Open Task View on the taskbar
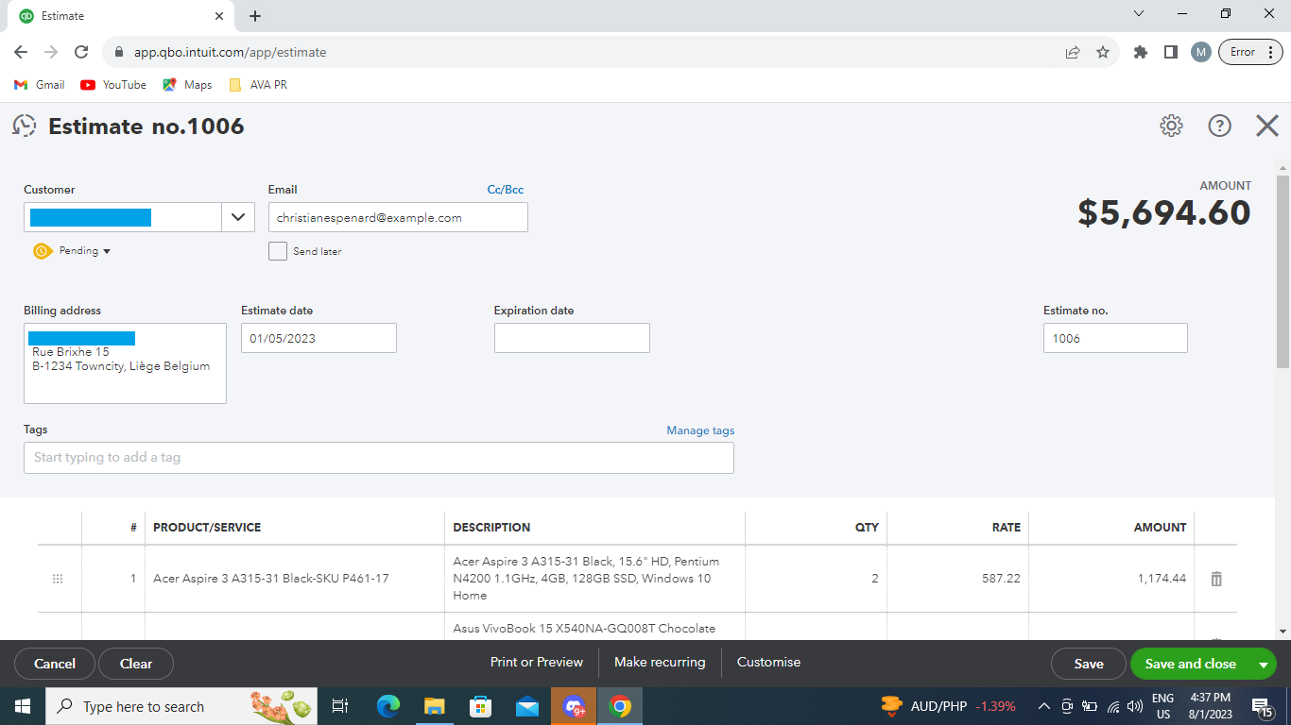Viewport: 1291px width, 725px height. (341, 706)
